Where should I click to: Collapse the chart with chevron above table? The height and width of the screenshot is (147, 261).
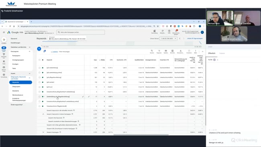tap(202, 51)
